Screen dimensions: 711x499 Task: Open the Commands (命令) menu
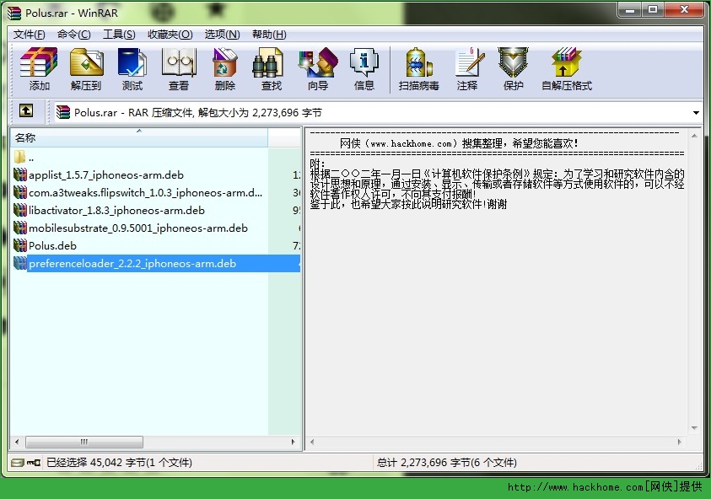click(x=74, y=35)
